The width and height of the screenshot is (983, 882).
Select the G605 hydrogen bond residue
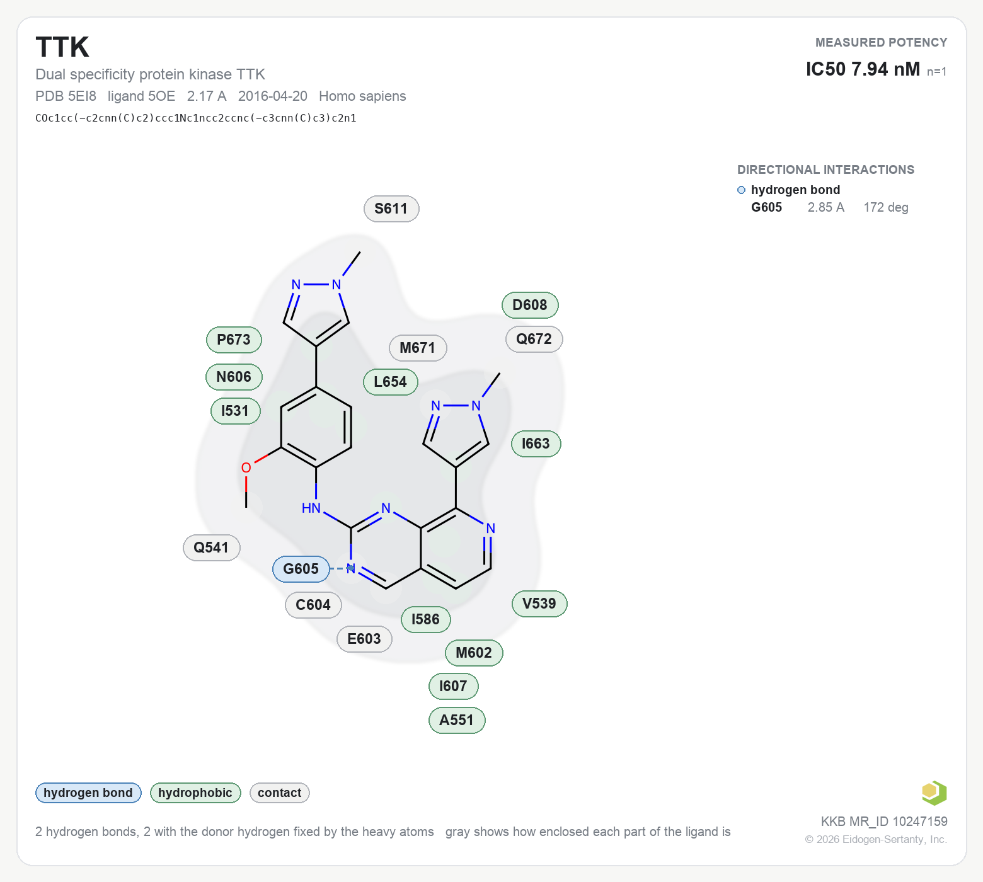click(x=301, y=569)
